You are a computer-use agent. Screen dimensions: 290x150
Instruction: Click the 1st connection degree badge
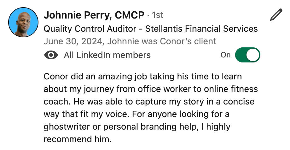(x=158, y=15)
